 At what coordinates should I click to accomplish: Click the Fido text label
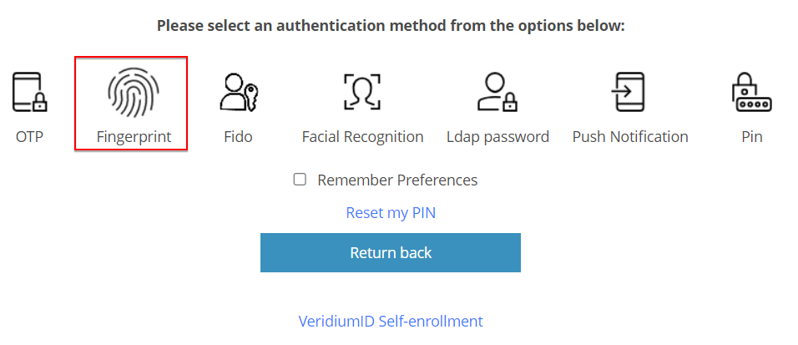click(238, 136)
